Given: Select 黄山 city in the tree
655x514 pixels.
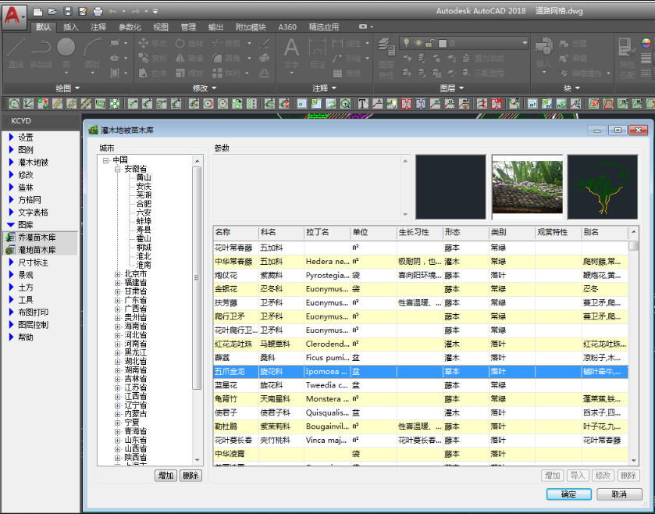Looking at the screenshot, I should point(144,177).
